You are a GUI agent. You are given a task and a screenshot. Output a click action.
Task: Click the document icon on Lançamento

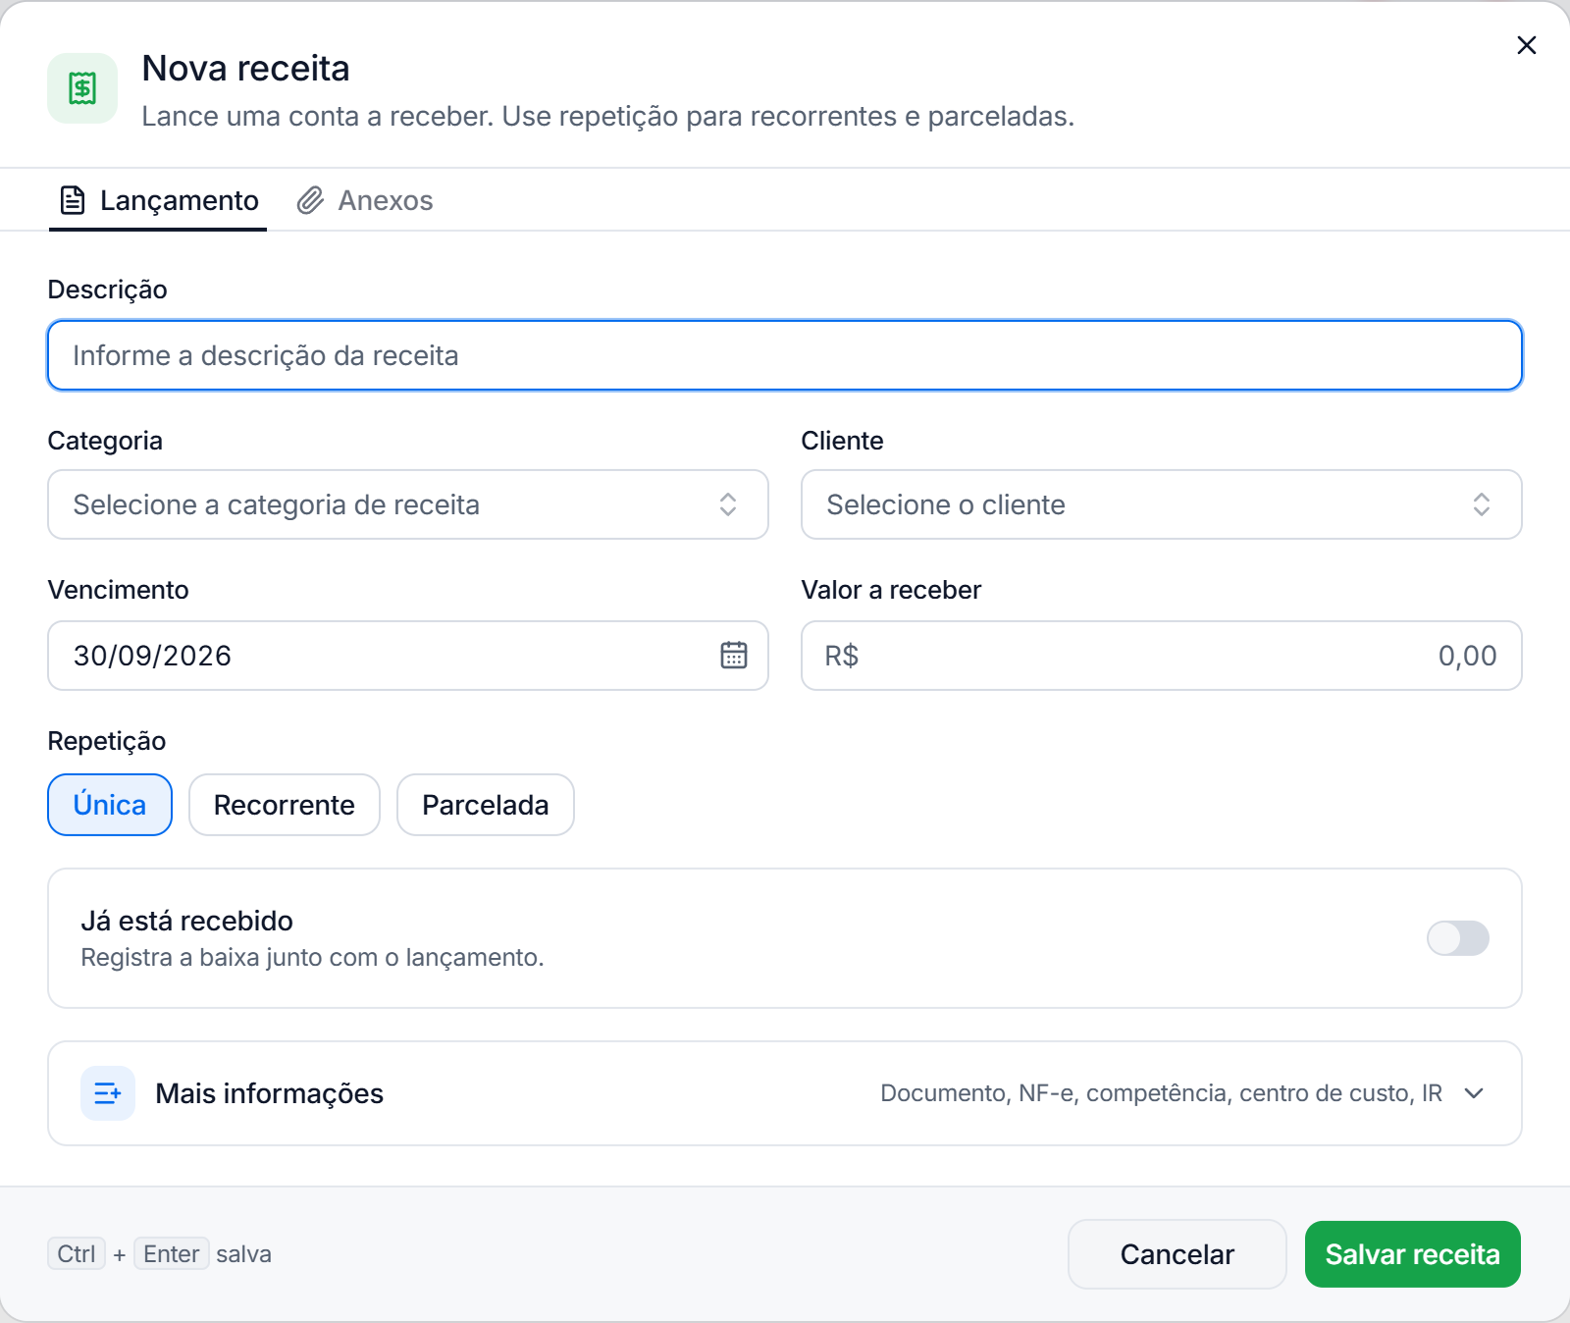[73, 200]
